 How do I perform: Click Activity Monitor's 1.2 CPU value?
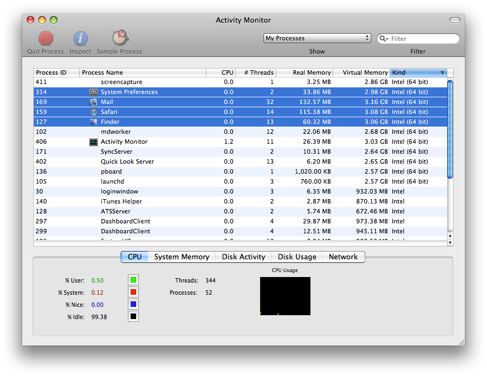[x=229, y=142]
